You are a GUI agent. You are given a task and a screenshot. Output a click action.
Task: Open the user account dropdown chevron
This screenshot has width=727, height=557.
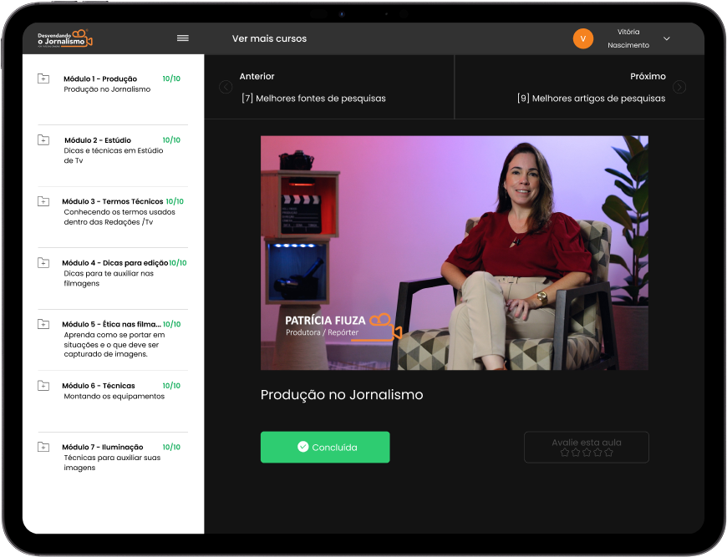[x=666, y=38]
